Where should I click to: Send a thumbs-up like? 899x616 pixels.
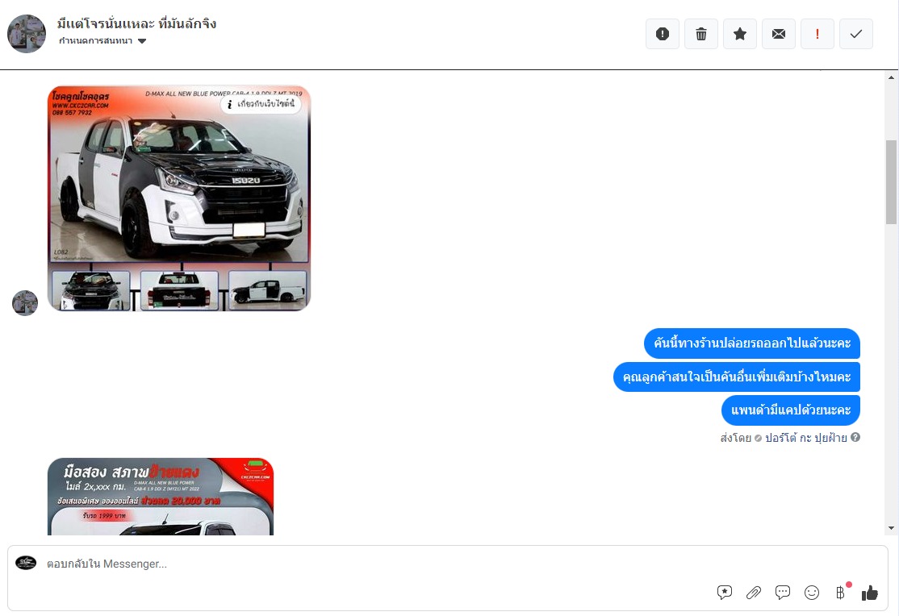tap(870, 593)
